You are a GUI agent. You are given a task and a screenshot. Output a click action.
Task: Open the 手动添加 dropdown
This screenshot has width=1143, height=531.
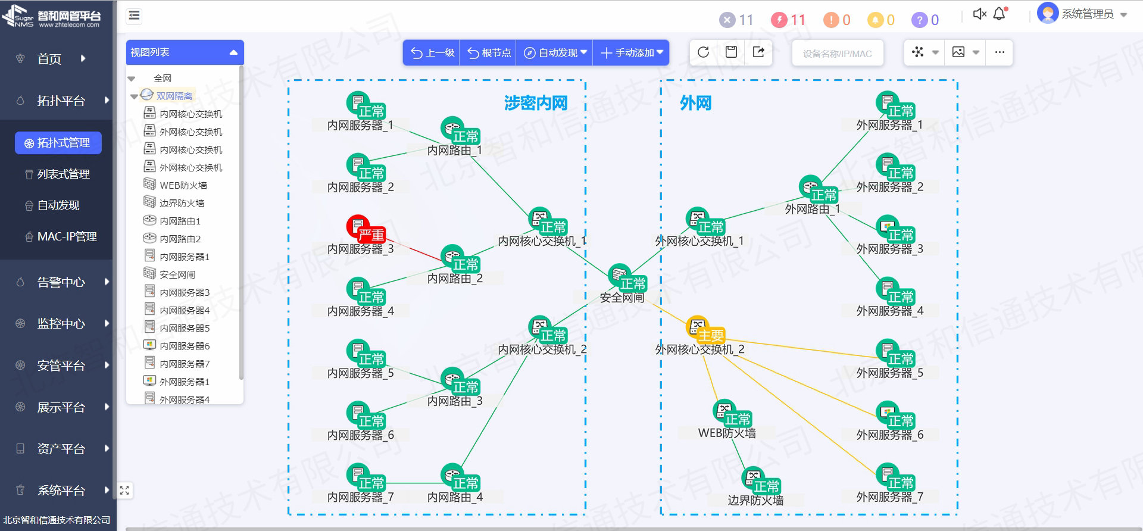tap(632, 52)
